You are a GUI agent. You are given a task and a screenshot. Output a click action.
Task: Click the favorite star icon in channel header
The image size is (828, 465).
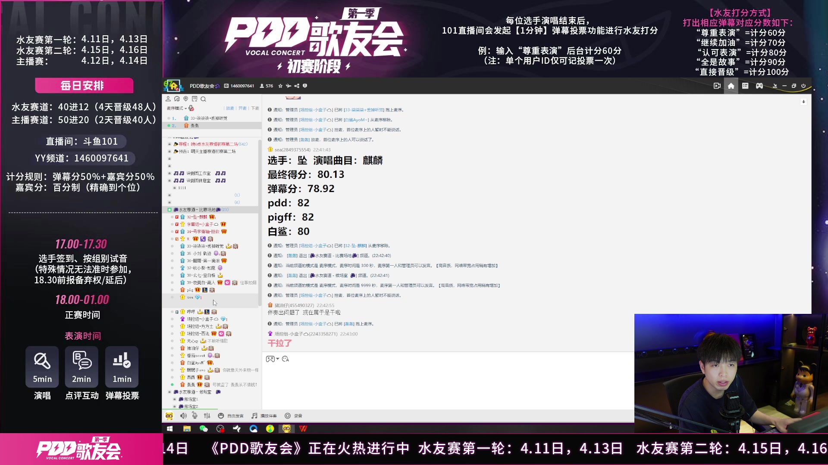point(280,86)
